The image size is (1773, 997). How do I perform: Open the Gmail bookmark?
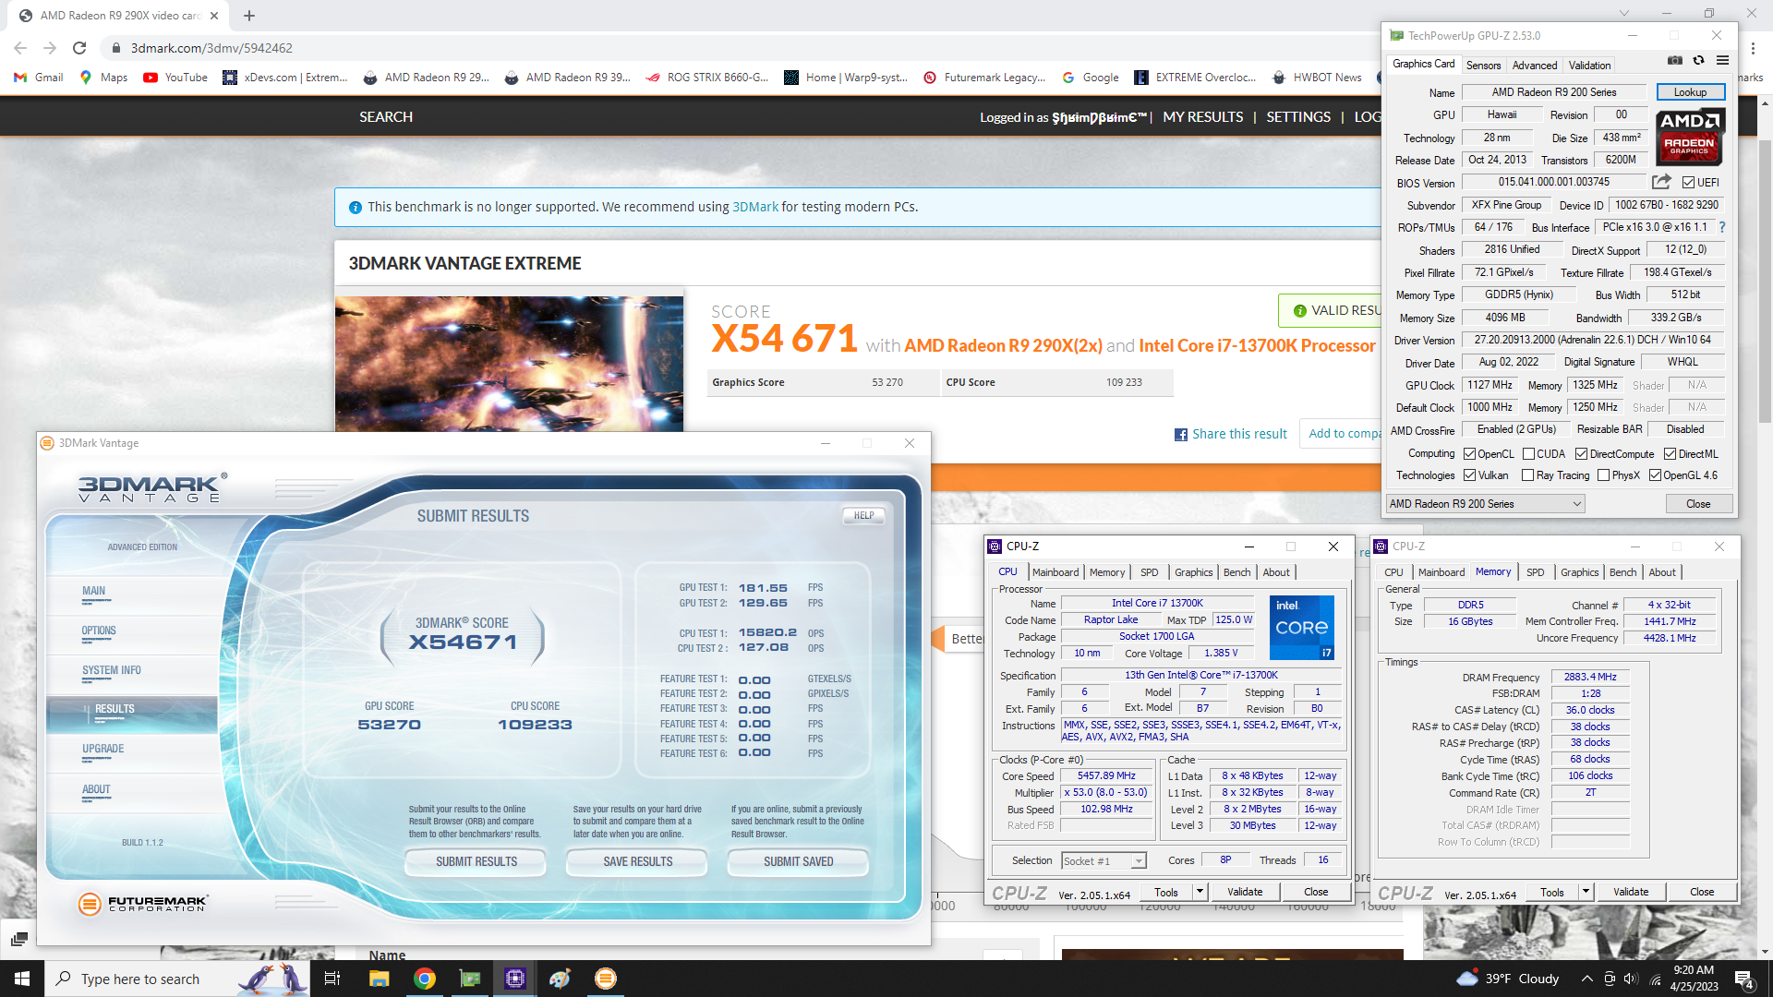click(39, 78)
